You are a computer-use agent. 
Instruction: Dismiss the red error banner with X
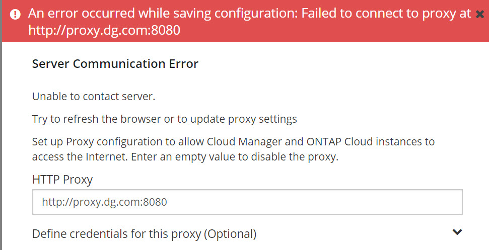(x=479, y=14)
